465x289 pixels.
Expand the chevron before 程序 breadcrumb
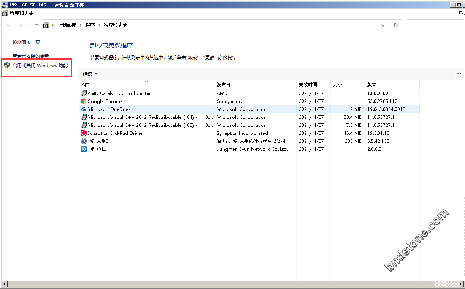coord(81,25)
